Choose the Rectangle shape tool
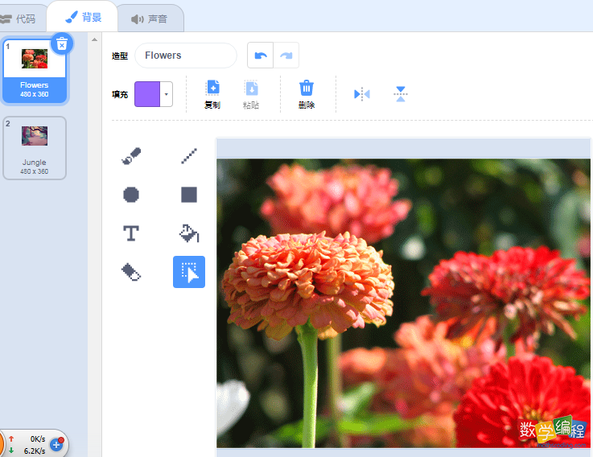Screen dimensions: 593x457 189,195
